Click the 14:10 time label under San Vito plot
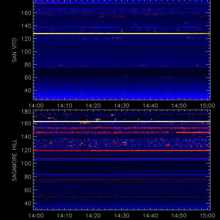 click(64, 106)
